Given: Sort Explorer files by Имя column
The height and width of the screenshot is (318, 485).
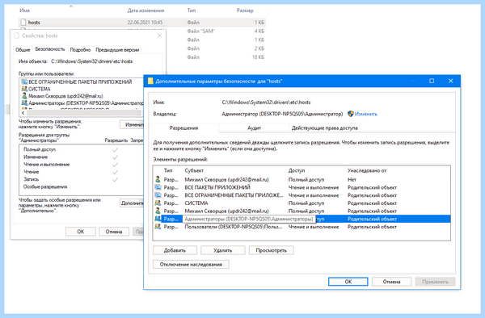Looking at the screenshot, I should (24, 10).
